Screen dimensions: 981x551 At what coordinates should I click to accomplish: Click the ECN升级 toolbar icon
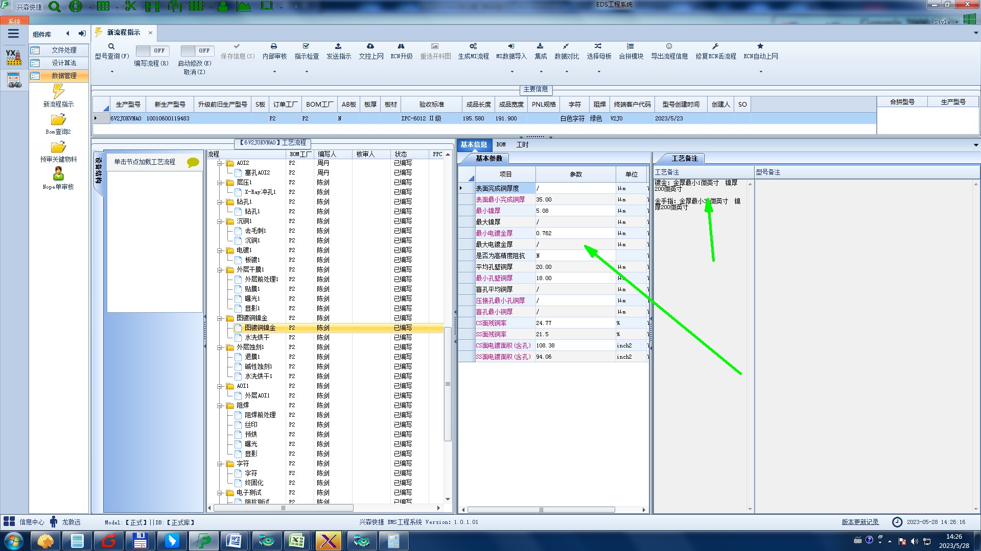click(401, 46)
